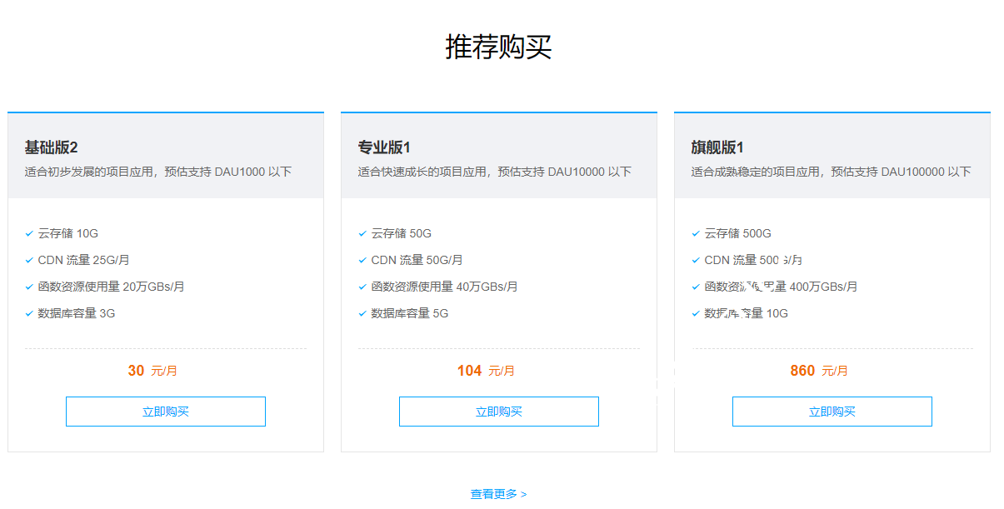Viewport: 1004px width, 509px height.
Task: Tap checkmark next to CDN 流量 50G/月
Action: coord(362,261)
